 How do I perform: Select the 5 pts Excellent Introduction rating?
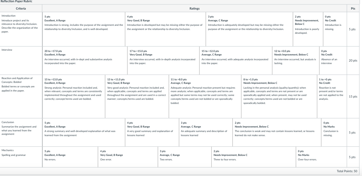(84, 29)
